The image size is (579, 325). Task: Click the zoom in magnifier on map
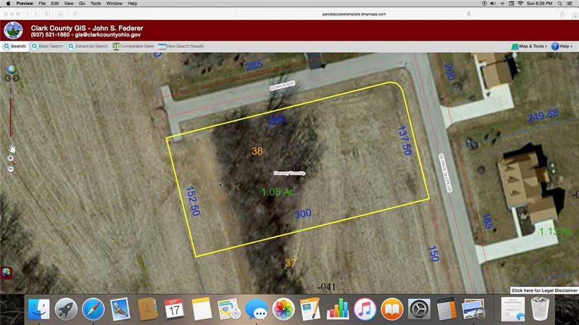pyautogui.click(x=11, y=159)
